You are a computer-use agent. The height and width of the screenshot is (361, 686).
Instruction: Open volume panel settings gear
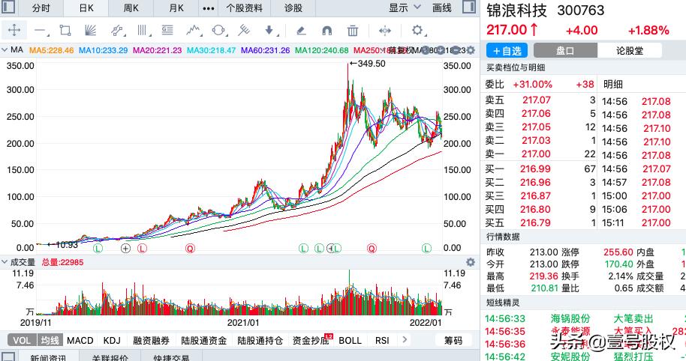pos(471,262)
